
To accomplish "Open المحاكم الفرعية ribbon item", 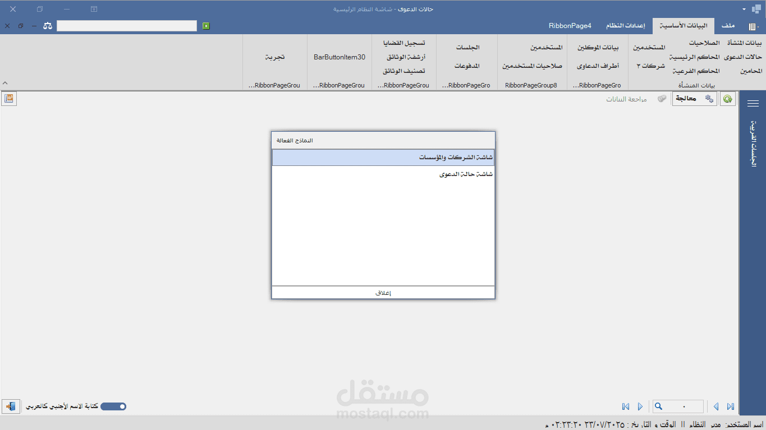I will tap(696, 71).
